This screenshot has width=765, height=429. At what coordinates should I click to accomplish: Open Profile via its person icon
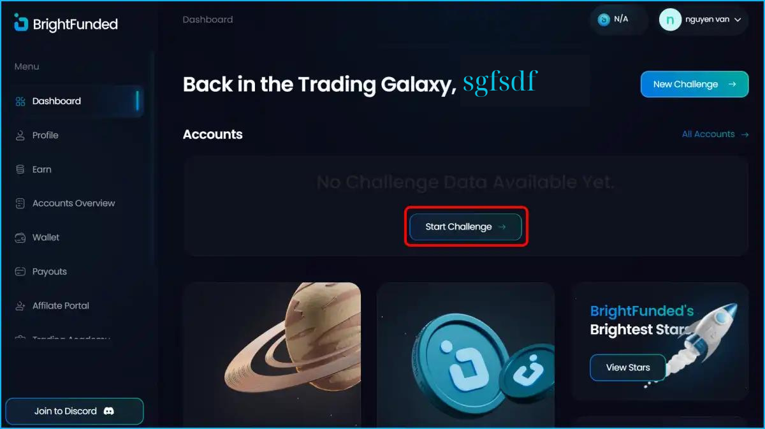(20, 135)
